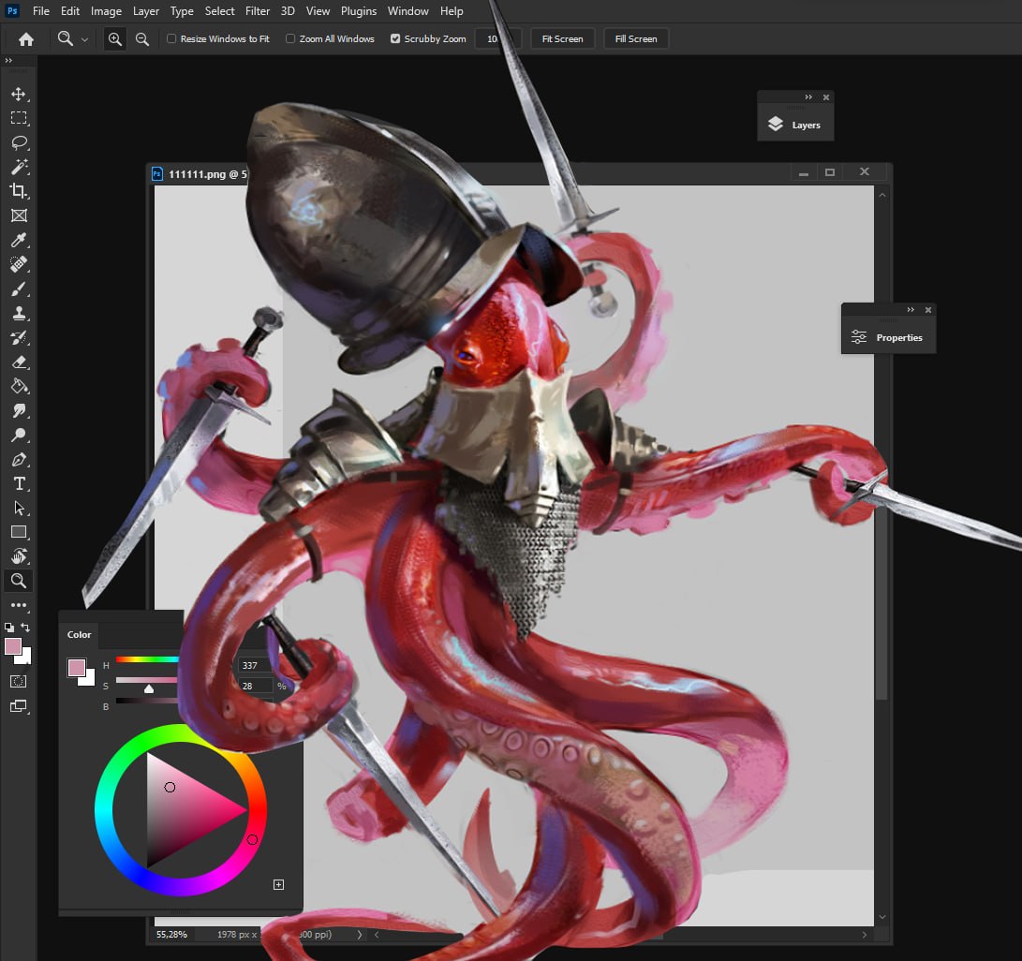The height and width of the screenshot is (961, 1022).
Task: Select the Path Selection tool
Action: 18,508
